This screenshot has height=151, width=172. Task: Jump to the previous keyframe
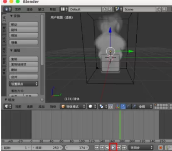point(102,148)
